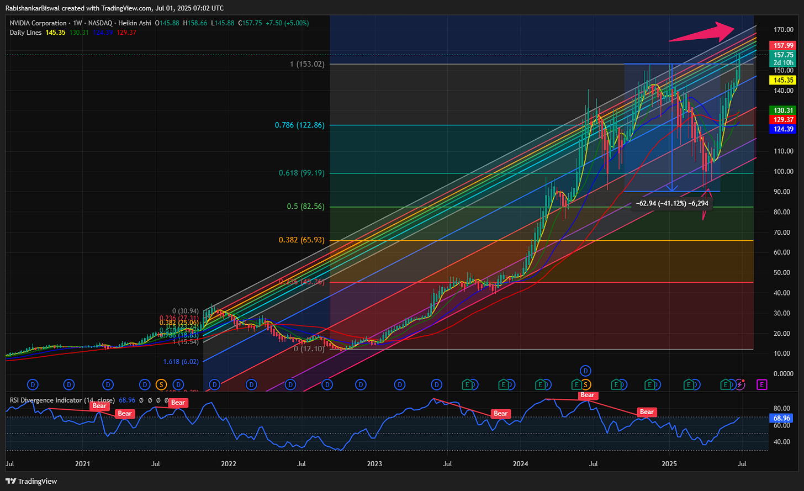The height and width of the screenshot is (491, 804).
Task: Click the 2021 label on the time axis
Action: 82,464
